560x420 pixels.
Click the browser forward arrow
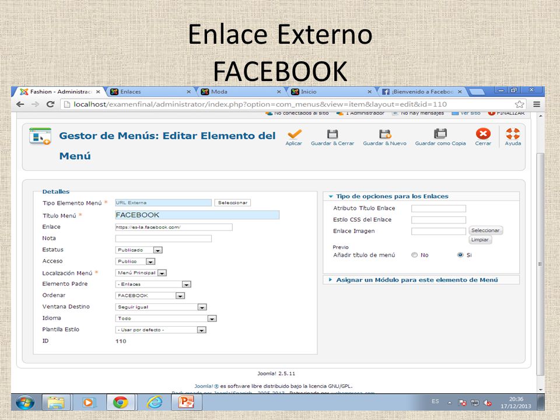click(35, 104)
